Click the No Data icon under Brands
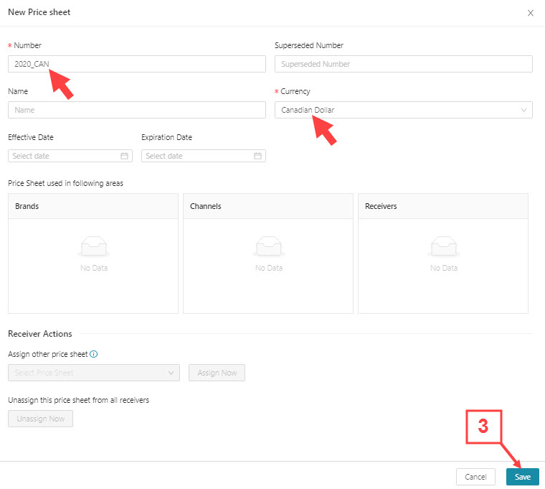Screen dimensions: 545x489 [94, 246]
